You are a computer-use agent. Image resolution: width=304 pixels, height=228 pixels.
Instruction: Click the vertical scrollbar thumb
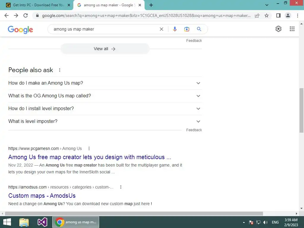click(x=301, y=110)
